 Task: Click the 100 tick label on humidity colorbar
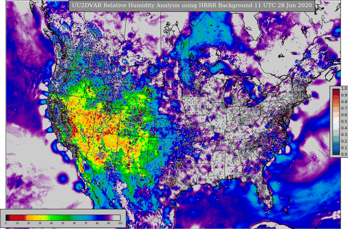tap(120, 223)
